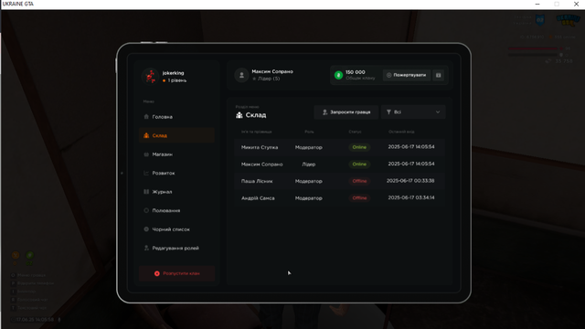Image resolution: width=585 pixels, height=329 pixels.
Task: Click the last login 2025-06-17 00:33:38
Action: [x=410, y=181]
